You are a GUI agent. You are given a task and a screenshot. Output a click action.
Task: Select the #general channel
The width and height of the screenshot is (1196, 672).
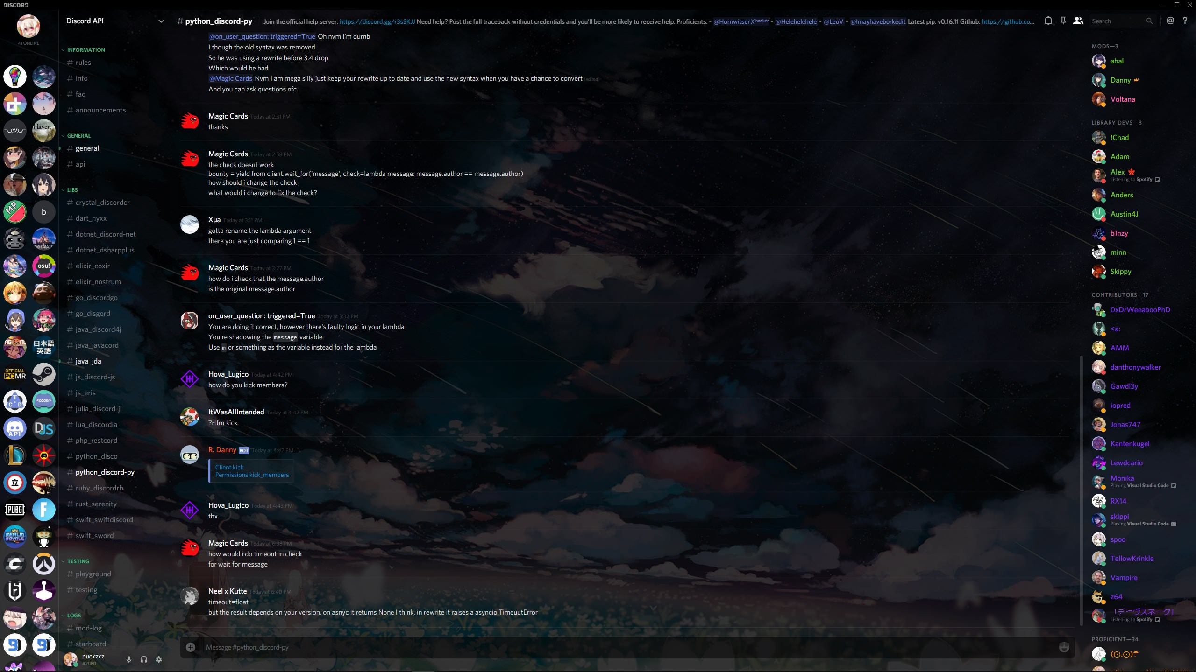[87, 148]
